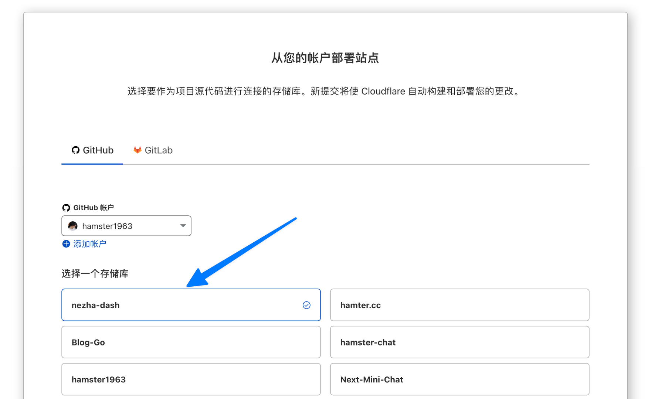Open the hamster1963 GitHub account combo box

click(x=126, y=226)
